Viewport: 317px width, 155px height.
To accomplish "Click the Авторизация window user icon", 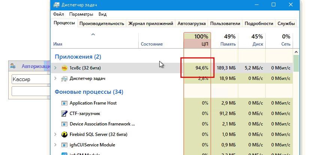I will click(13, 66).
